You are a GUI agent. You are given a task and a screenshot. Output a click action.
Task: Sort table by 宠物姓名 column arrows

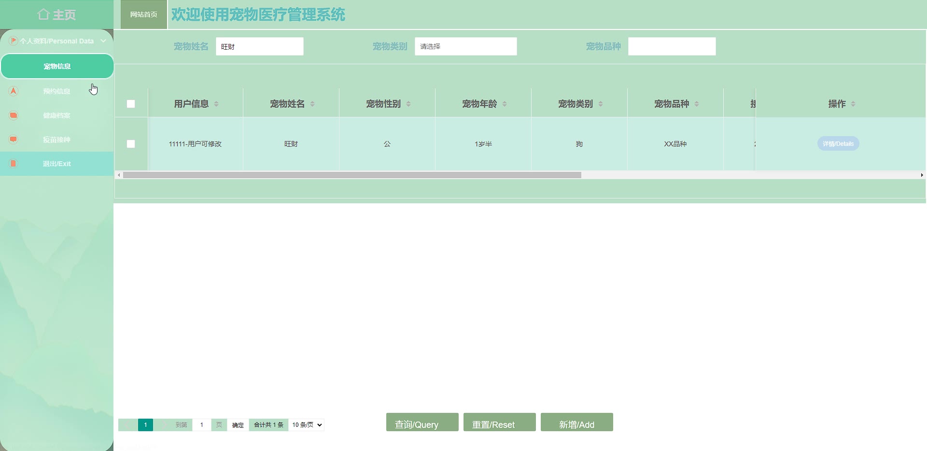tap(312, 104)
